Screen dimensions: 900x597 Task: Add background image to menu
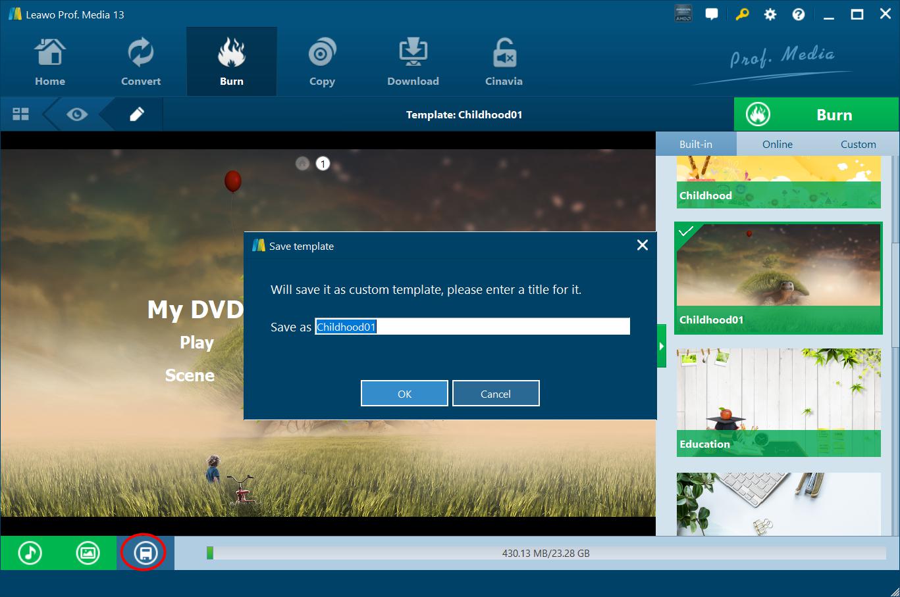[88, 553]
